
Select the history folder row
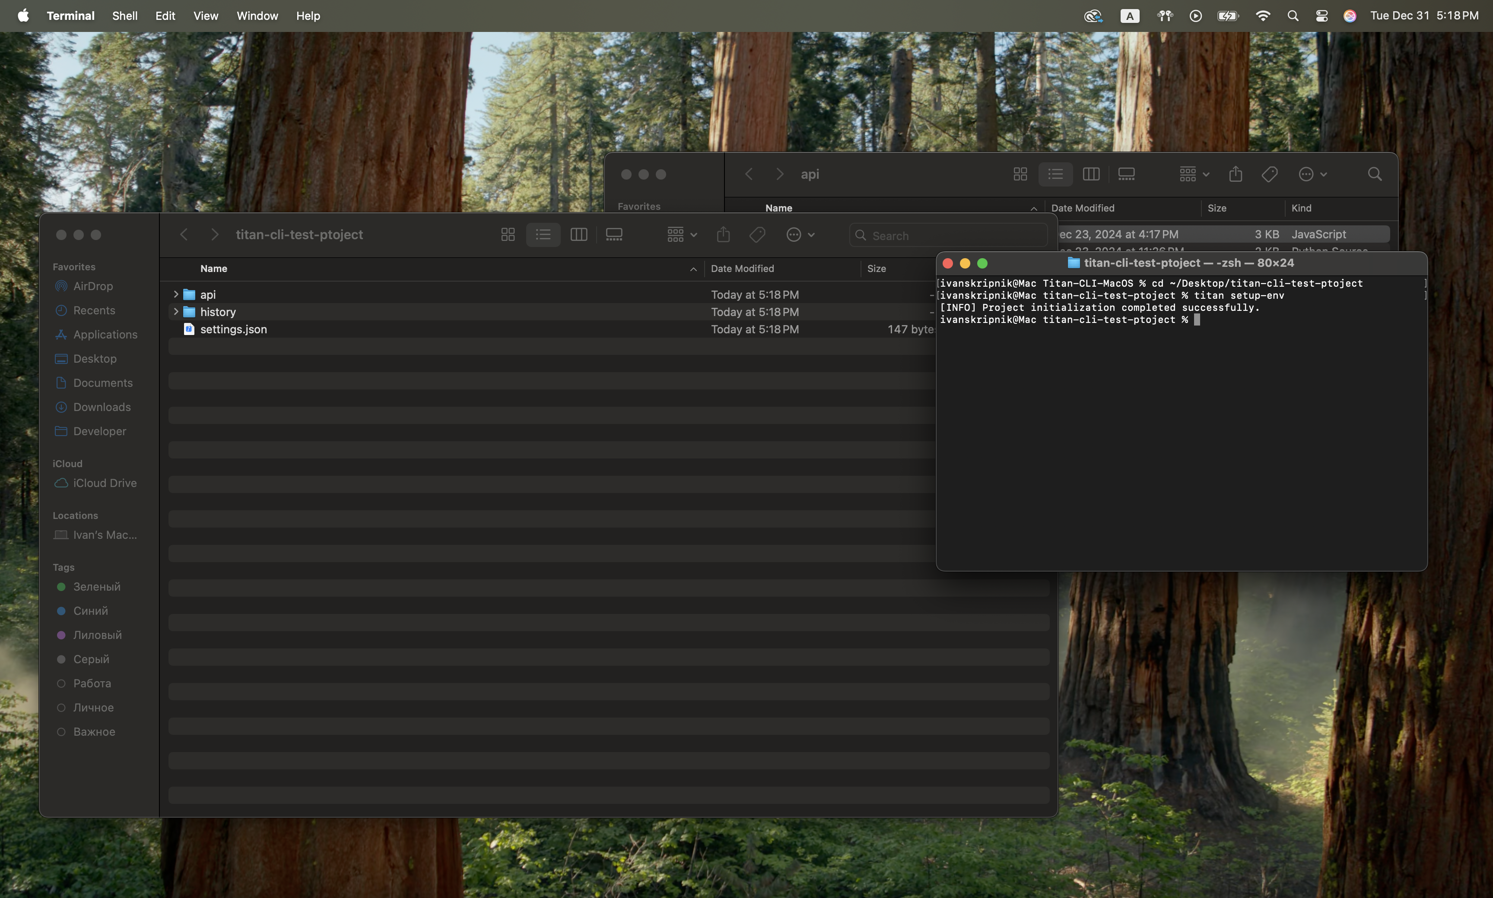tap(552, 312)
